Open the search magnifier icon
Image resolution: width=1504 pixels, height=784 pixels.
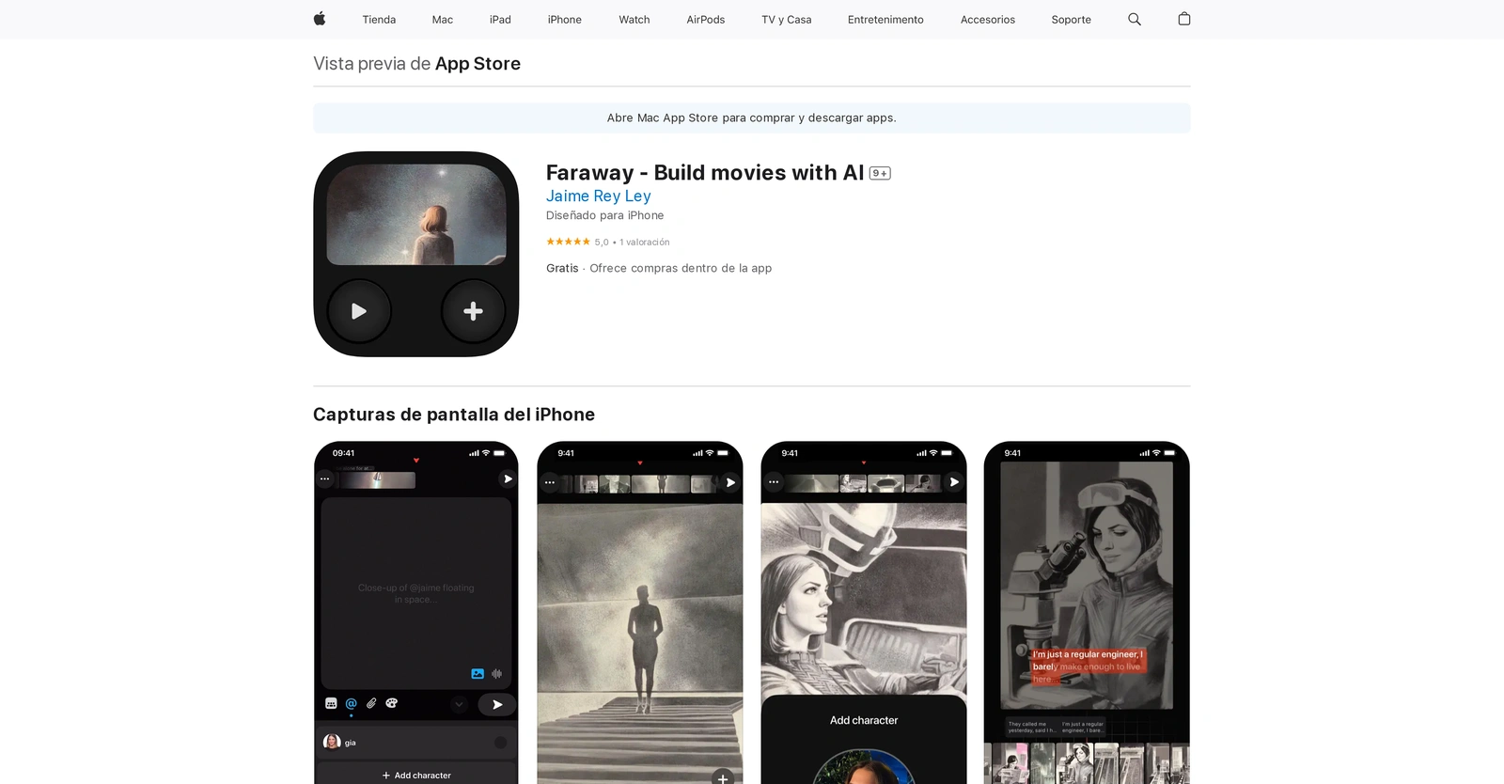click(x=1135, y=19)
